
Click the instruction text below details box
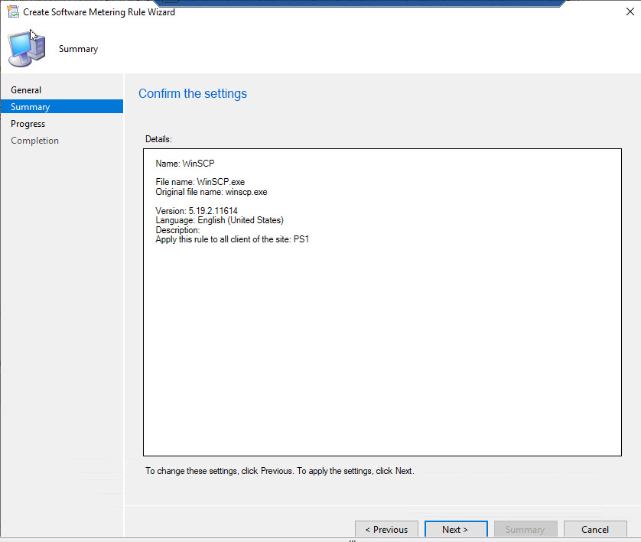pyautogui.click(x=279, y=471)
